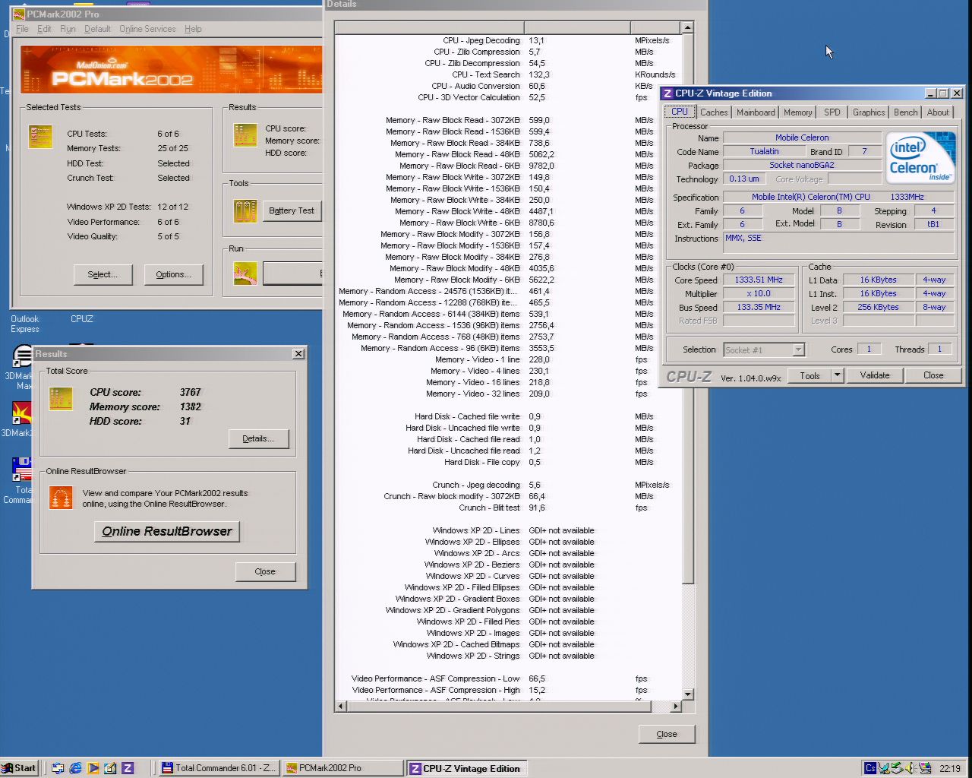Screen dimensions: 972x778
Task: Click the Validate button in CPU-Z
Action: point(874,375)
